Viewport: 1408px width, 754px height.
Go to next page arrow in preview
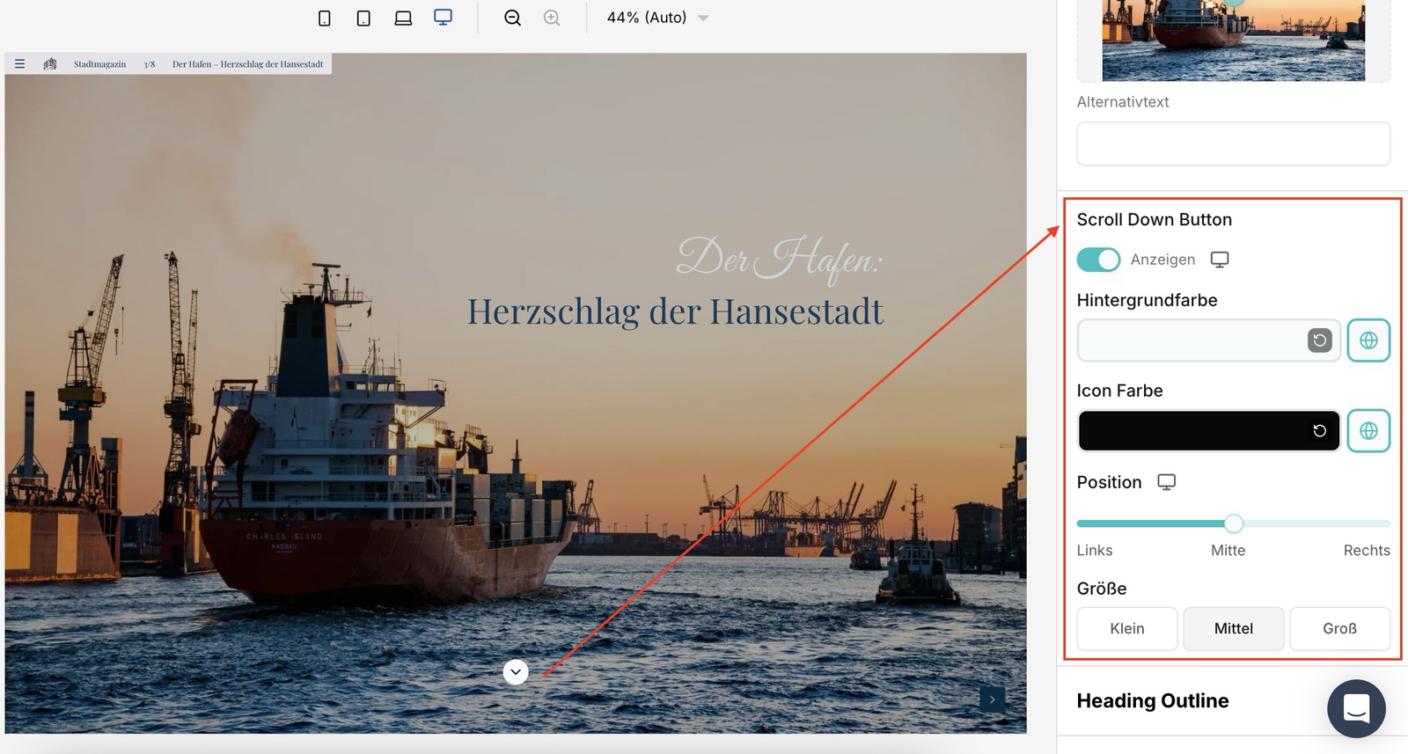[992, 699]
